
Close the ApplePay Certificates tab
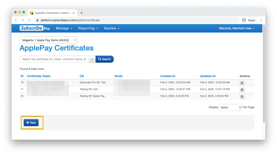[73, 13]
